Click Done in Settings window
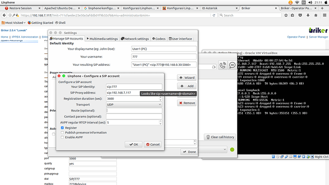The width and height of the screenshot is (329, 185). point(189,152)
